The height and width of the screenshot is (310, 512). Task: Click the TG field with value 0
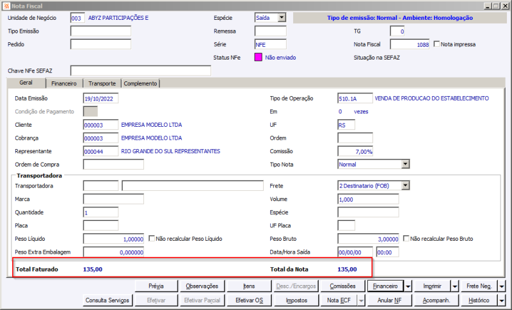tap(397, 31)
